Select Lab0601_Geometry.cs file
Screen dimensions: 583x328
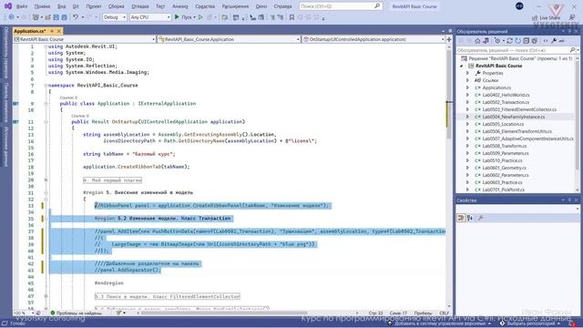coord(504,168)
